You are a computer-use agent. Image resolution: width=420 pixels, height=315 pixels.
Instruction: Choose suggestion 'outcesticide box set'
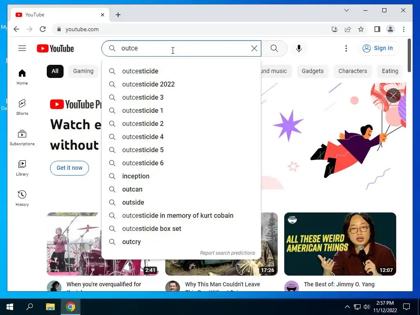181,228
